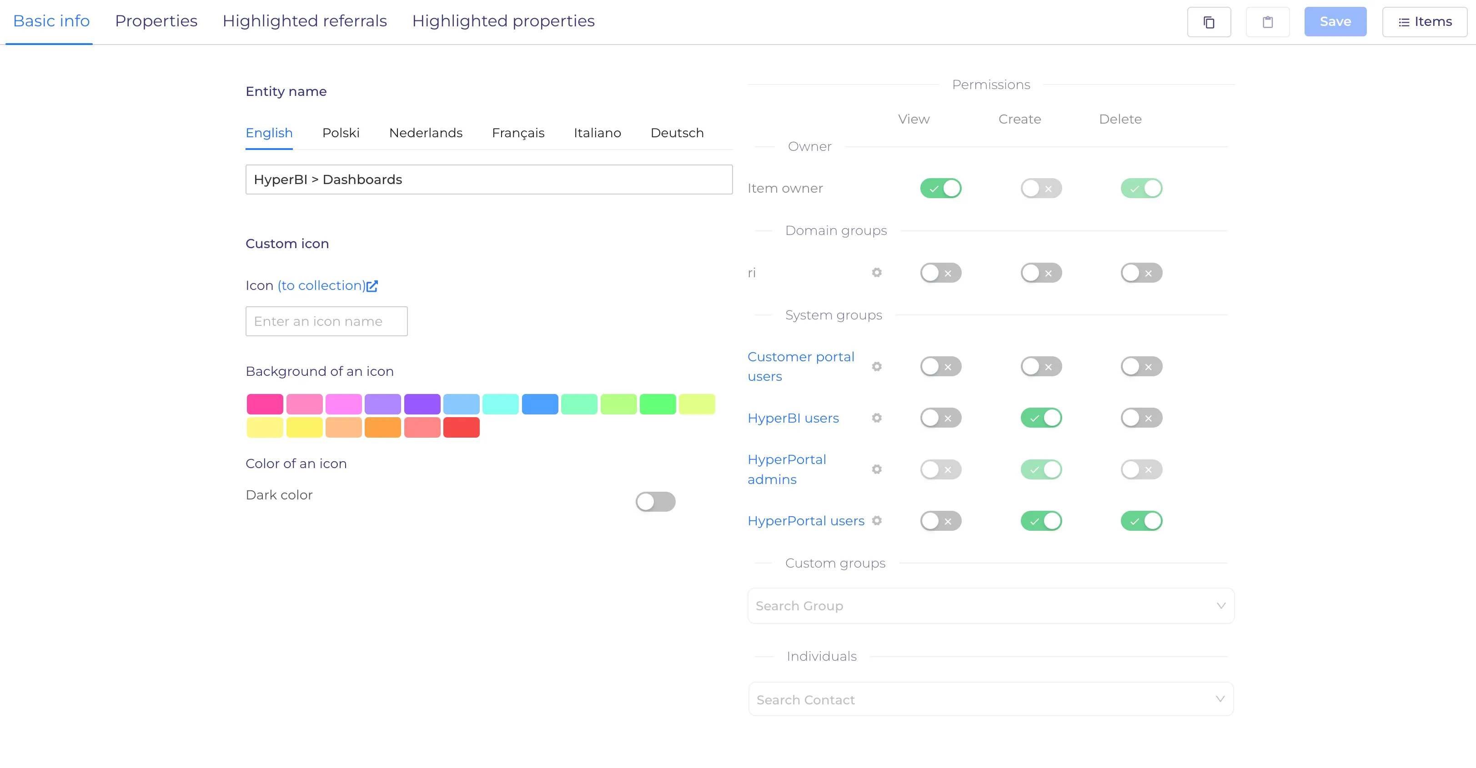Open the Properties tab
This screenshot has height=768, width=1476.
[x=156, y=21]
